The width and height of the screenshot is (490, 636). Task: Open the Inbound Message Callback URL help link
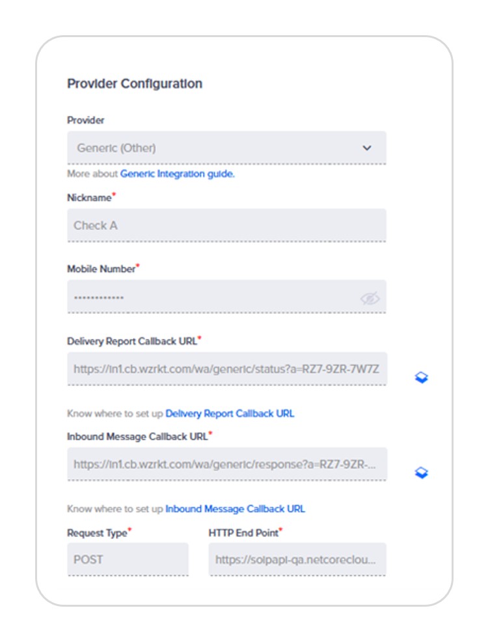(235, 508)
